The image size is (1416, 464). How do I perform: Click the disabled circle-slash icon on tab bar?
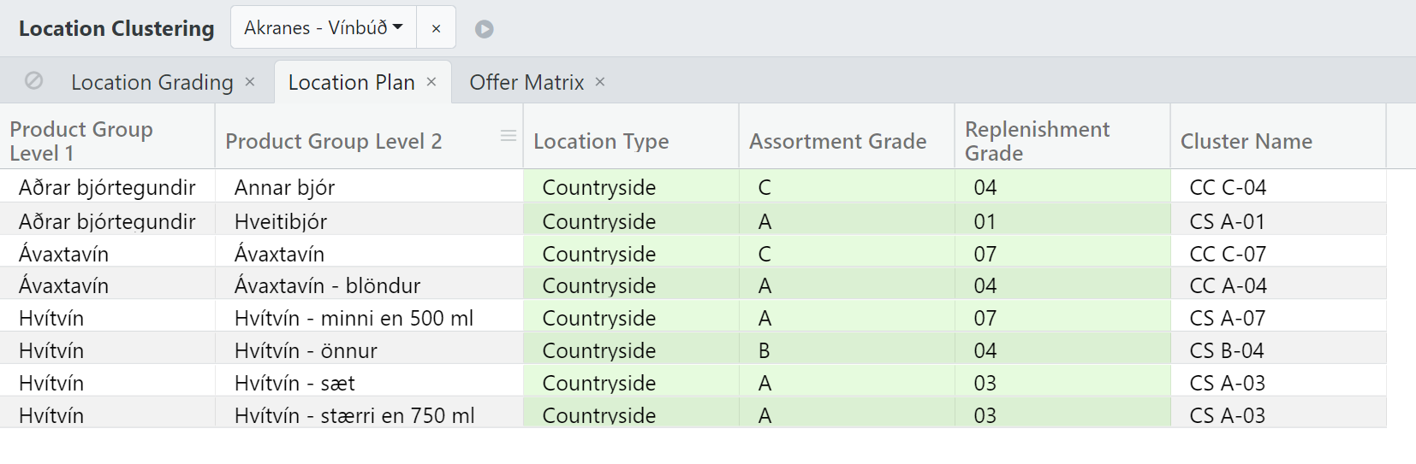click(34, 81)
